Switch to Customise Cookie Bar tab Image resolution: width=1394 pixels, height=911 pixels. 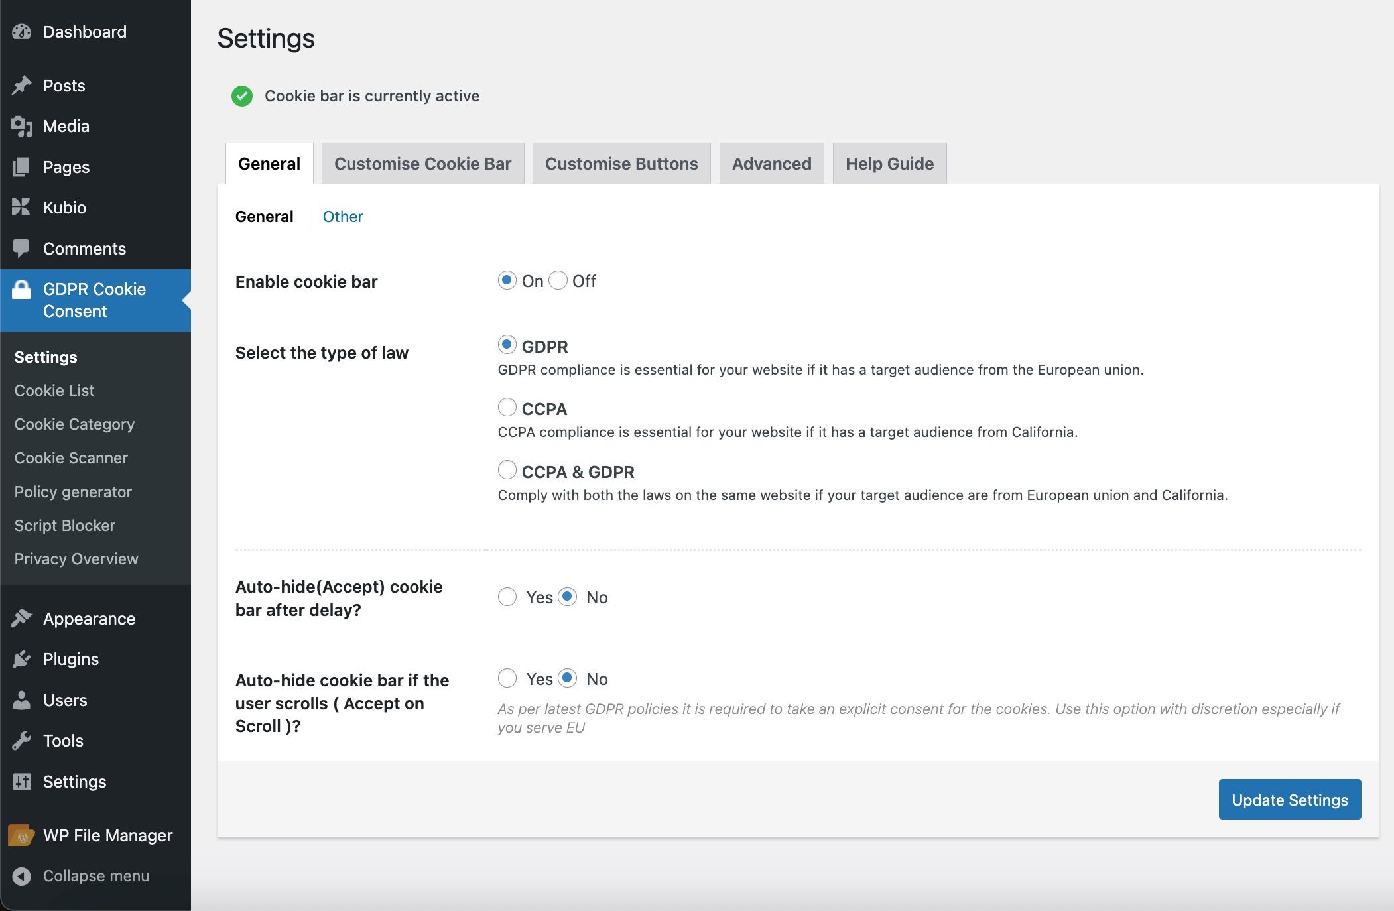pyautogui.click(x=423, y=163)
